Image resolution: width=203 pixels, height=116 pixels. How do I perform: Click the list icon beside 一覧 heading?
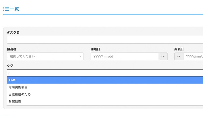[6, 9]
